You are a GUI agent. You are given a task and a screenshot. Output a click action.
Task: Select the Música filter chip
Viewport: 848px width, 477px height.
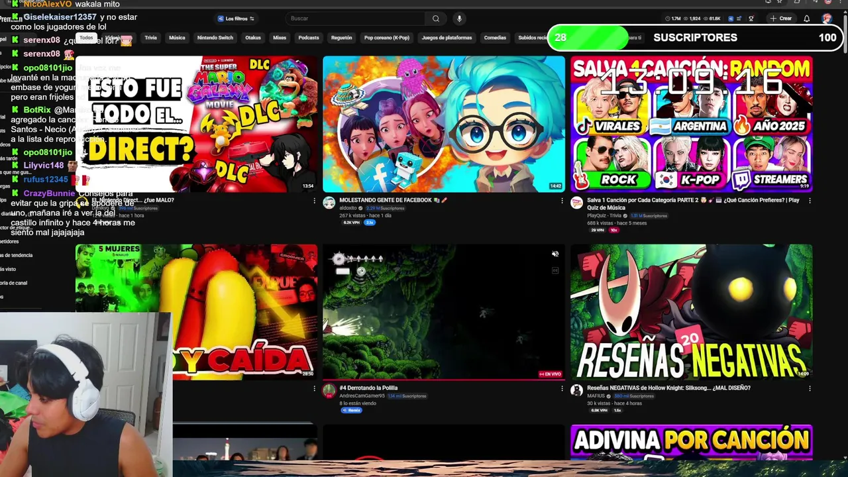point(177,38)
